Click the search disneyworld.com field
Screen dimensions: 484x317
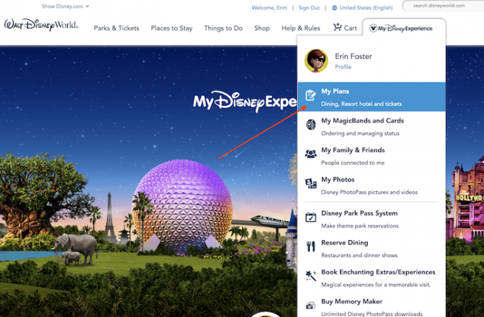point(444,6)
